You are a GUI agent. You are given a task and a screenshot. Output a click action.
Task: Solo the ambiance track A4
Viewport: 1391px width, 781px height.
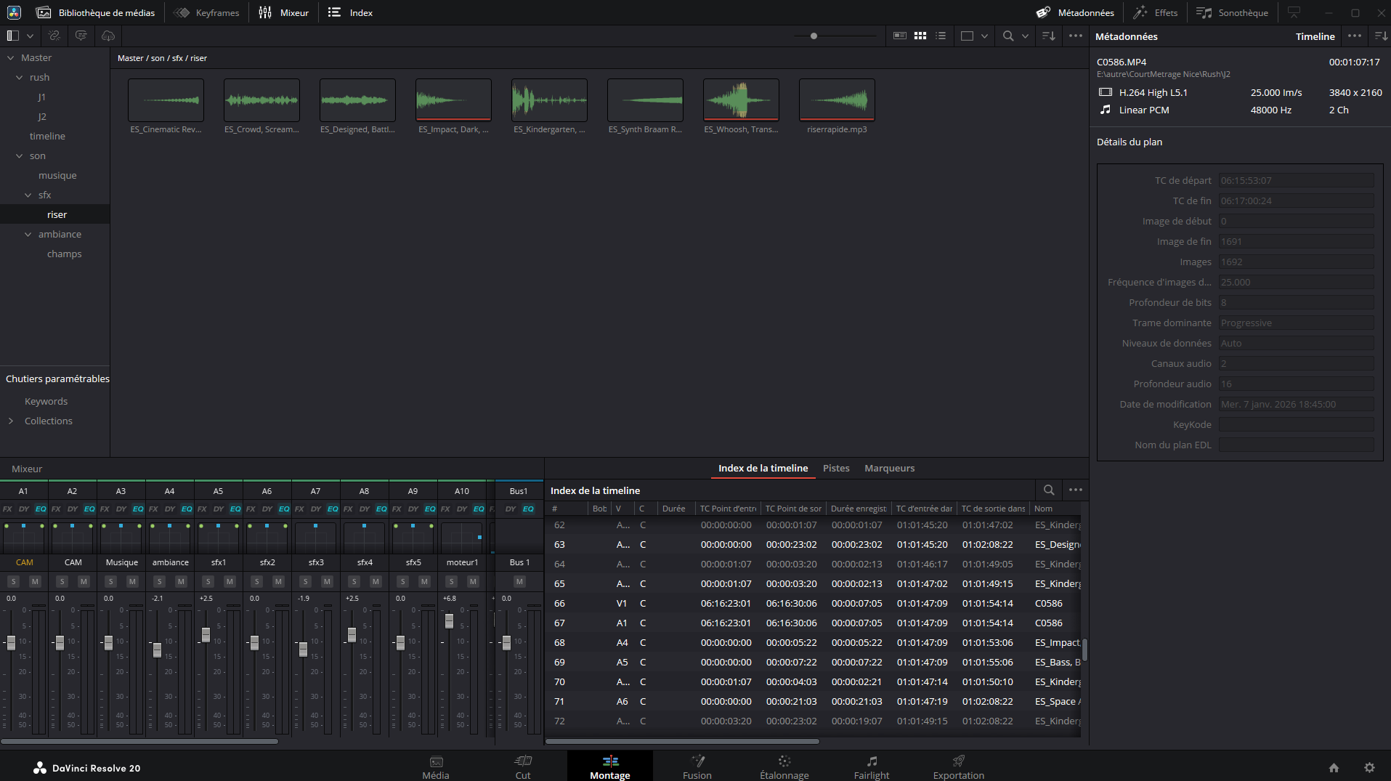click(x=160, y=581)
